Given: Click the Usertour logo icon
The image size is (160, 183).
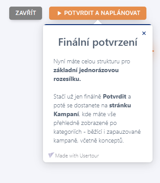Looking at the screenshot, I should [x=51, y=155].
